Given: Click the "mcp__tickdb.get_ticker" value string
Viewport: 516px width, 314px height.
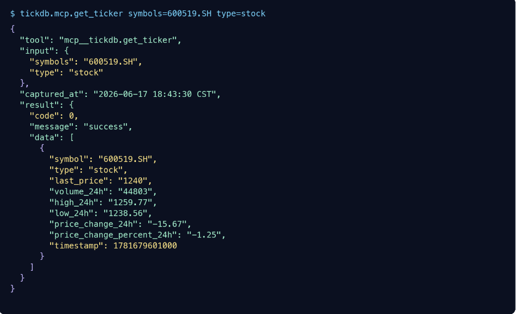Looking at the screenshot, I should [x=118, y=40].
